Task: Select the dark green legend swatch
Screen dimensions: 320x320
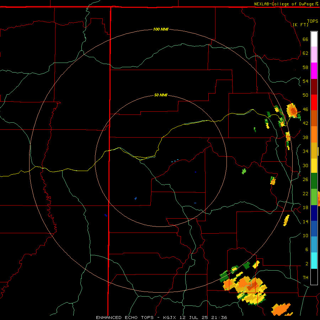Action: click(x=314, y=181)
